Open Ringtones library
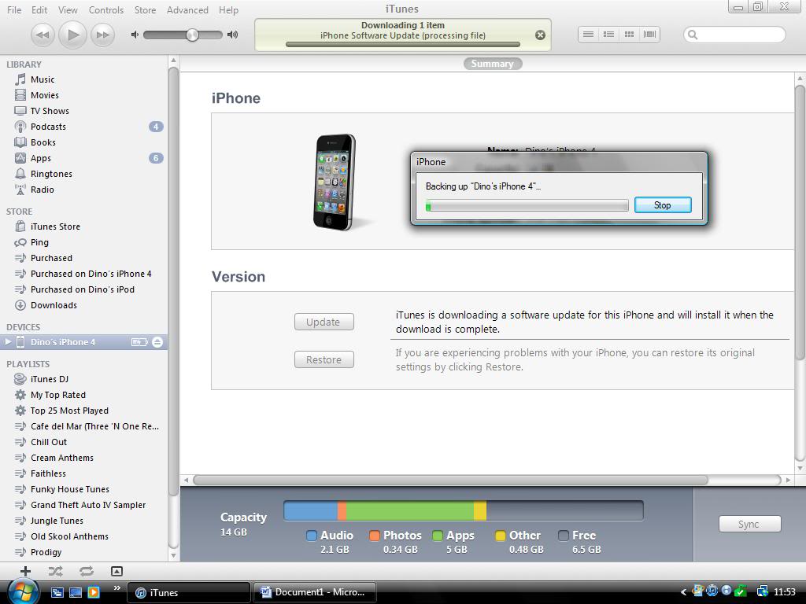 [x=51, y=174]
